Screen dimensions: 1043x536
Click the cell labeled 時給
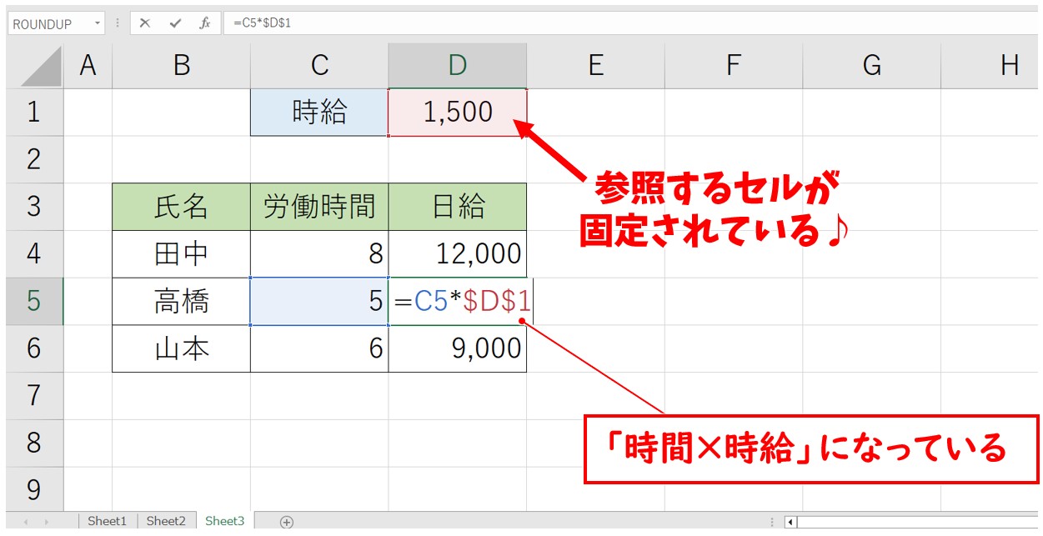tap(319, 112)
